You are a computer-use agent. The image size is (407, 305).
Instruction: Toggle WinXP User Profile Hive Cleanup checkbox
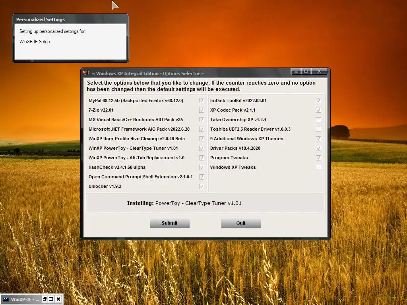(202, 139)
